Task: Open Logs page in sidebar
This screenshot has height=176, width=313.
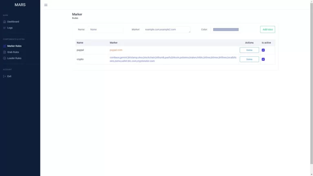Action: [x=10, y=28]
